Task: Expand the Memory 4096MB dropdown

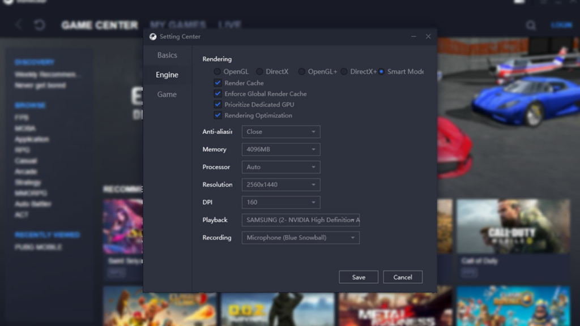Action: [281, 149]
